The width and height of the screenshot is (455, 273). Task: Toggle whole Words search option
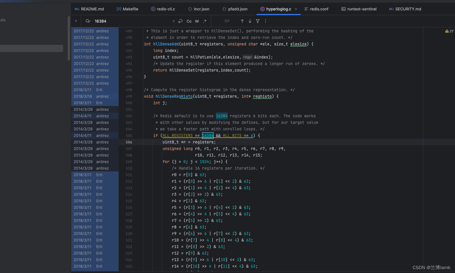pyautogui.click(x=197, y=21)
